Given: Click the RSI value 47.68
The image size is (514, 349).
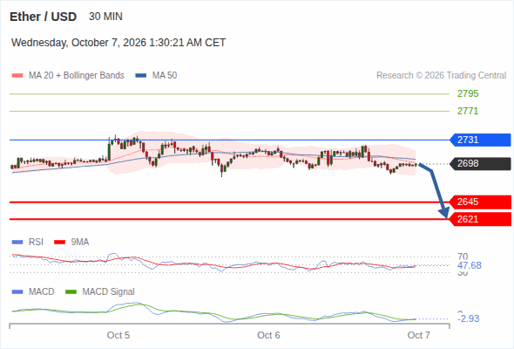Looking at the screenshot, I should [x=470, y=265].
